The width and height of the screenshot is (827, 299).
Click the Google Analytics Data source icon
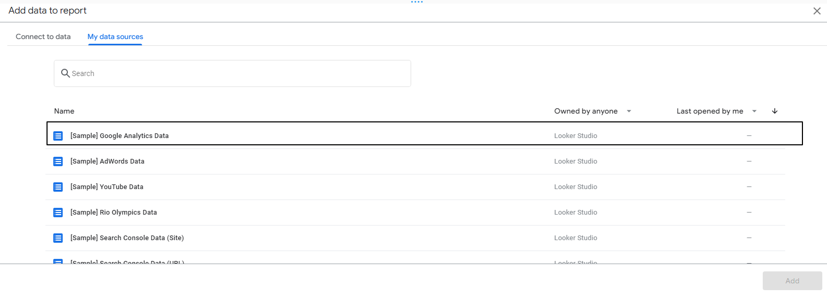(x=58, y=136)
